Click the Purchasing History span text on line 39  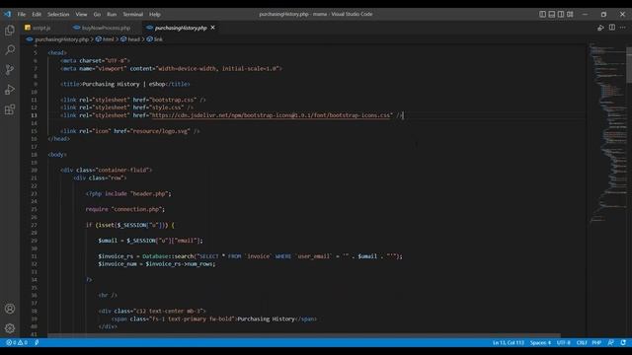(x=266, y=319)
